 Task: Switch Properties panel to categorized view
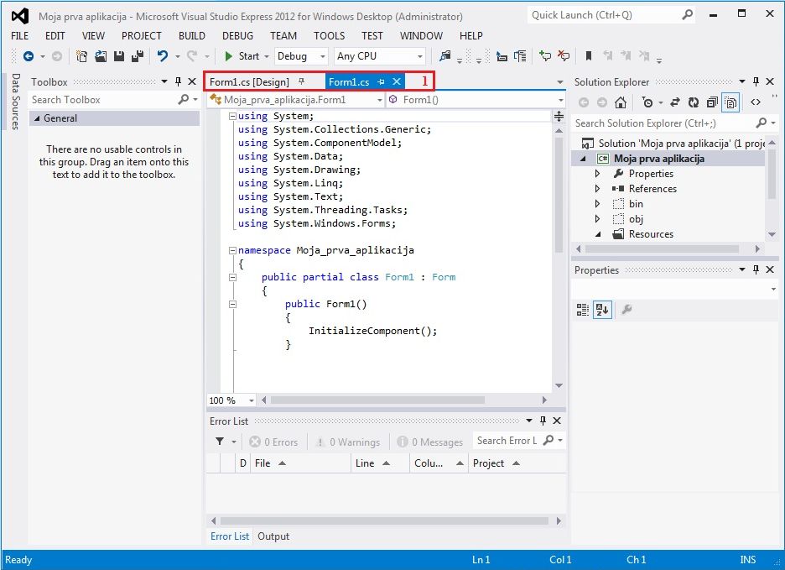coord(583,310)
